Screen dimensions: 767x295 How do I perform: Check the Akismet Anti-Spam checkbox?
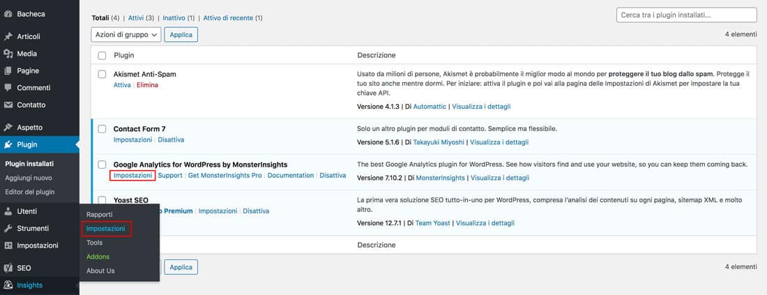point(102,75)
